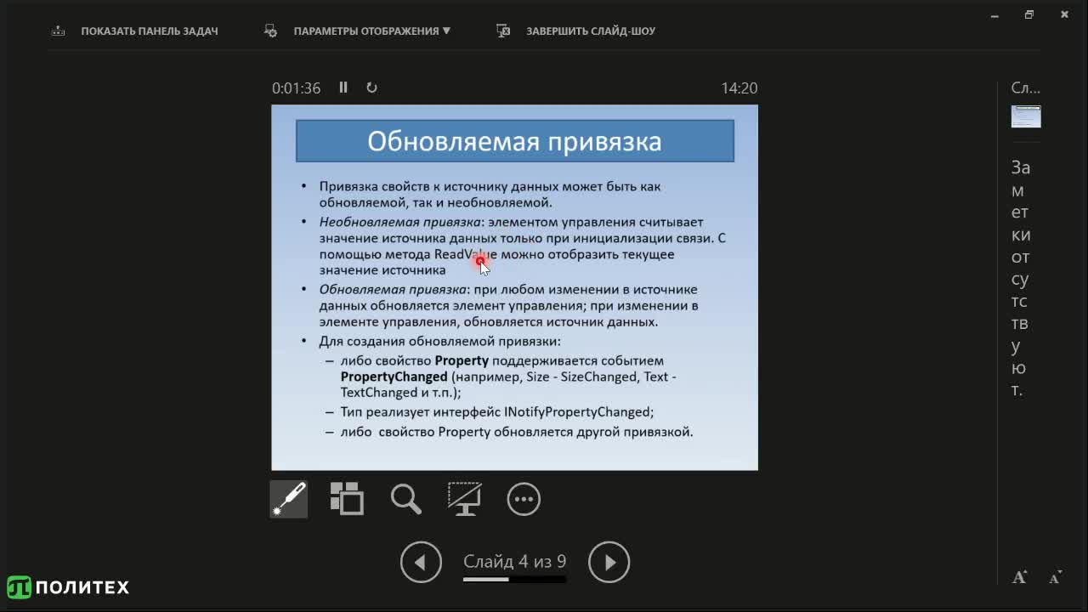The image size is (1088, 612).
Task: Click the clock time 14:20
Action: pyautogui.click(x=739, y=88)
